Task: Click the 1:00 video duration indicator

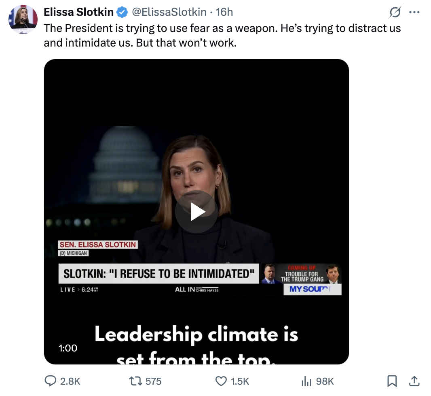Action: coord(68,348)
